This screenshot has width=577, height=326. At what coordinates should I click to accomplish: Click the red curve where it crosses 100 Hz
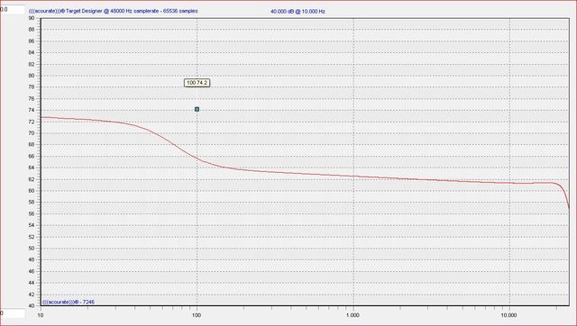coord(197,158)
